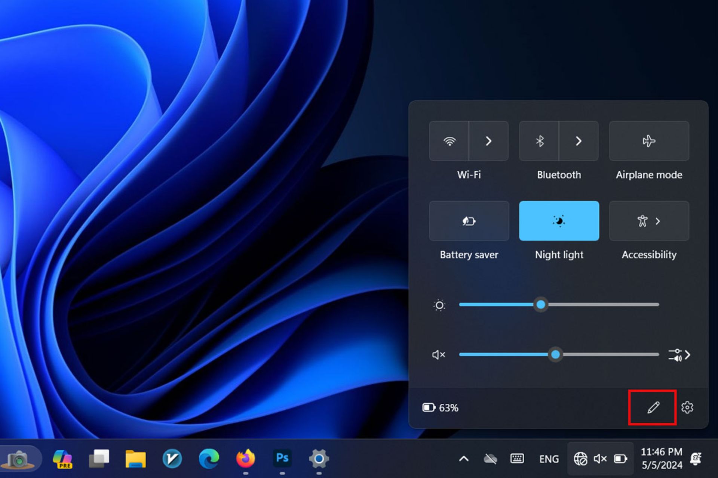Screen dimensions: 718x478
Task: Expand Wi-Fi networks list chevron
Action: (488, 141)
